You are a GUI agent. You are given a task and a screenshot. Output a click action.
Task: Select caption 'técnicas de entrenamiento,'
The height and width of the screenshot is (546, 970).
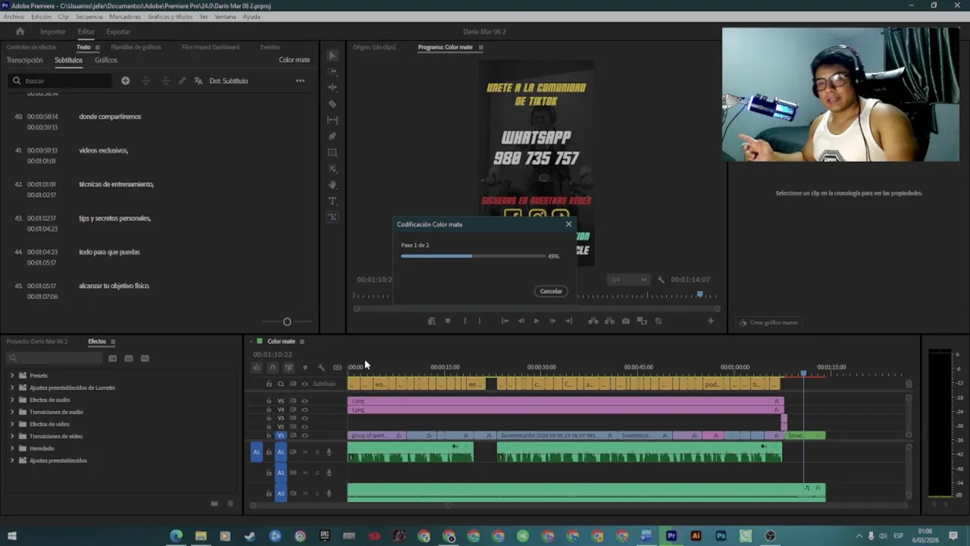pos(116,184)
